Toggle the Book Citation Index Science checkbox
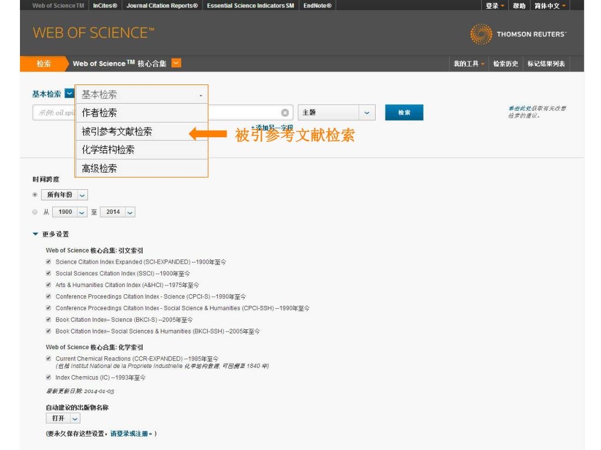The image size is (601, 450). [48, 319]
